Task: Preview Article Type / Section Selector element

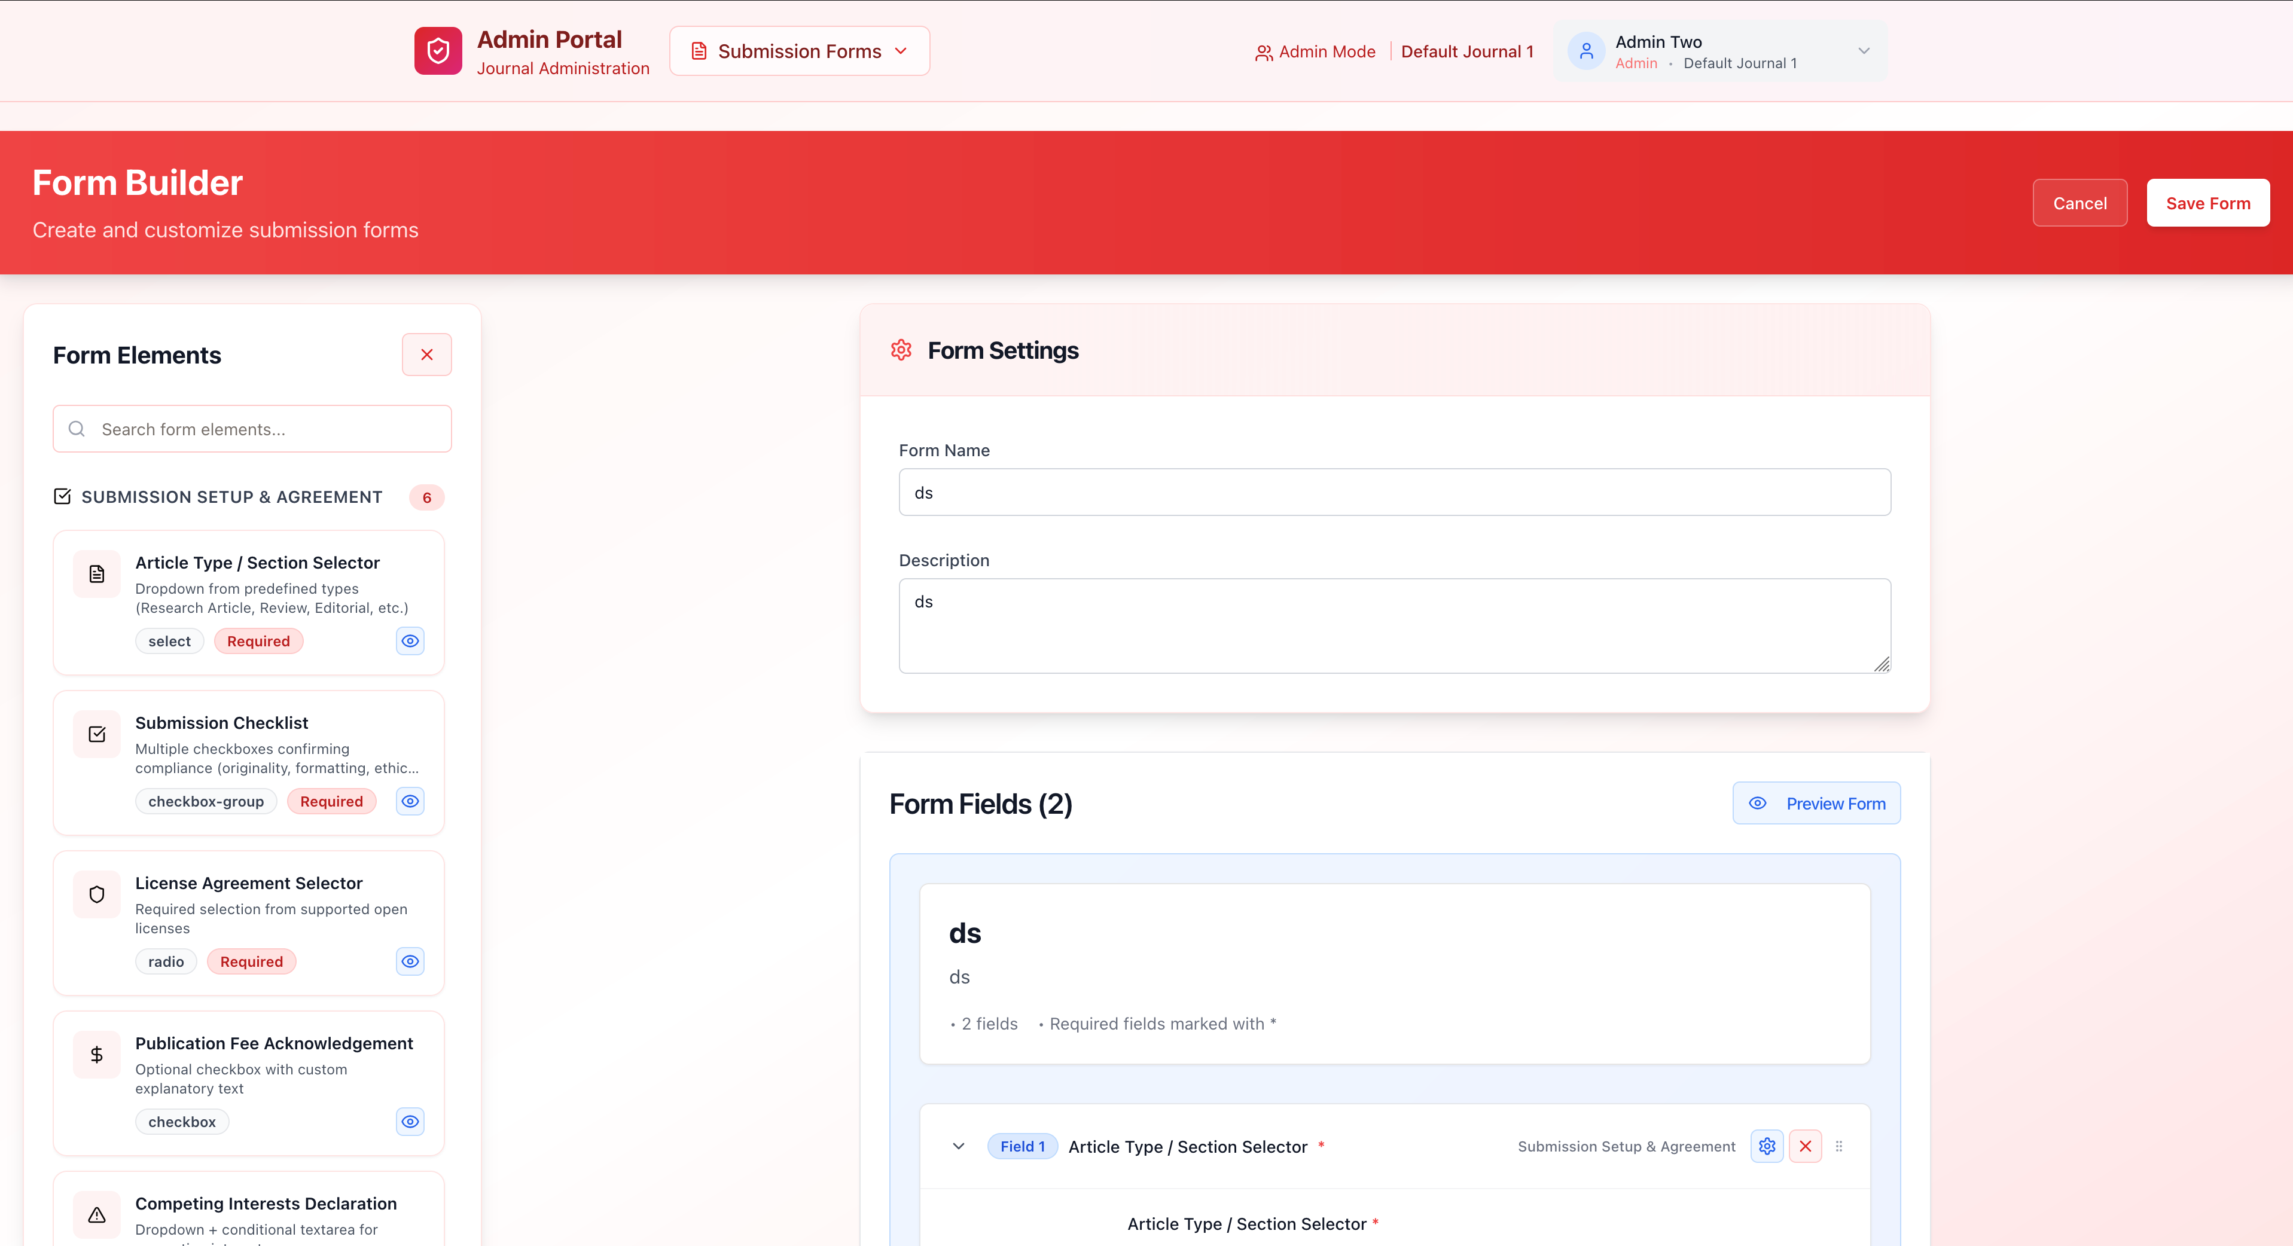Action: click(410, 641)
